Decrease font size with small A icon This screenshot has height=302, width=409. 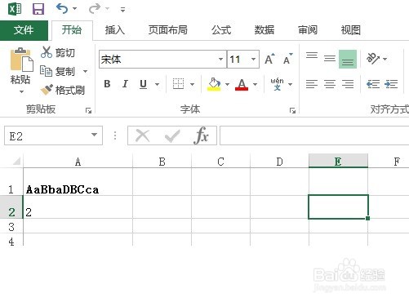point(287,59)
